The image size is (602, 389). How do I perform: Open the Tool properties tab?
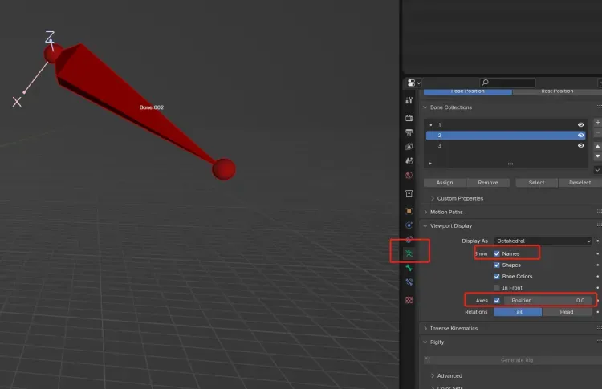[x=409, y=100]
